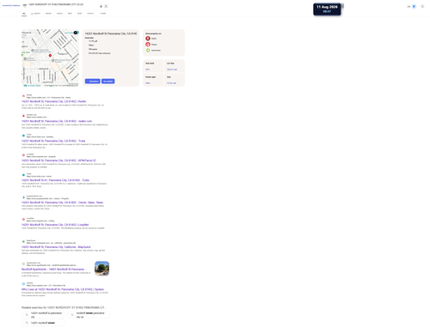Click the teal Trulia favicon on the third result

[23, 136]
